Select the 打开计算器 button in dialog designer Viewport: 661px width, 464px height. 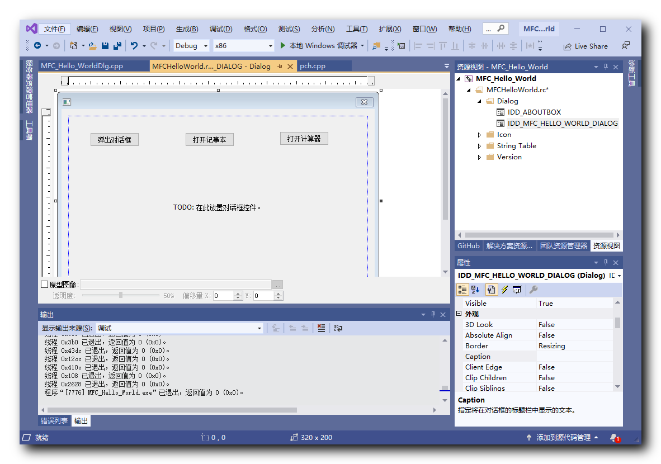point(304,138)
